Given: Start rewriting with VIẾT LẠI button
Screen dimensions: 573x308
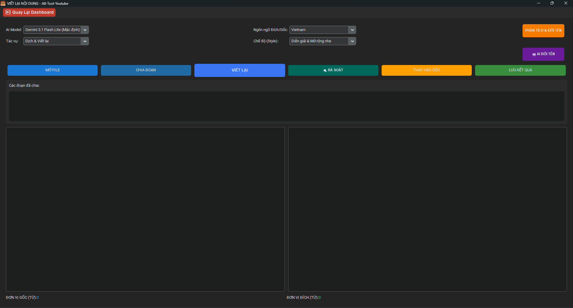Looking at the screenshot, I should [239, 70].
